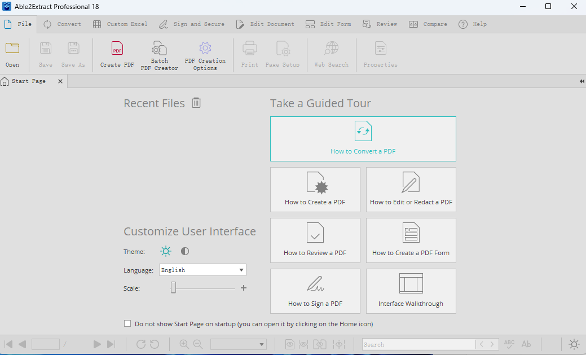Start the How to Convert a PDF tour

click(x=363, y=139)
